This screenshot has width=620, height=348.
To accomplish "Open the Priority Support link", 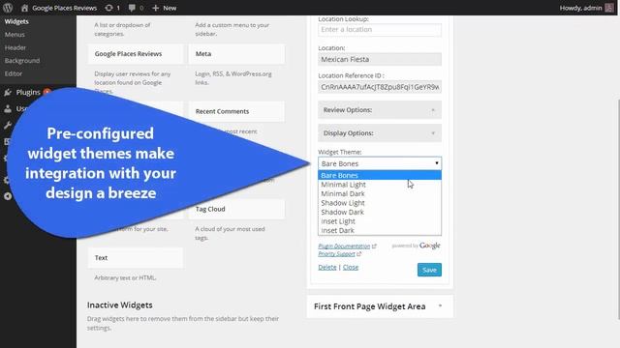I will [x=336, y=253].
